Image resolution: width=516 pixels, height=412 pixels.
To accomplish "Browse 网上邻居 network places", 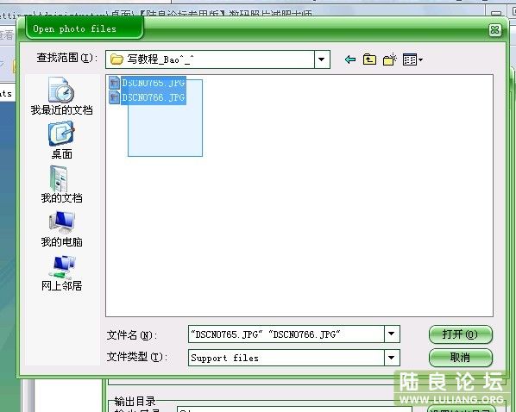I will pyautogui.click(x=61, y=273).
